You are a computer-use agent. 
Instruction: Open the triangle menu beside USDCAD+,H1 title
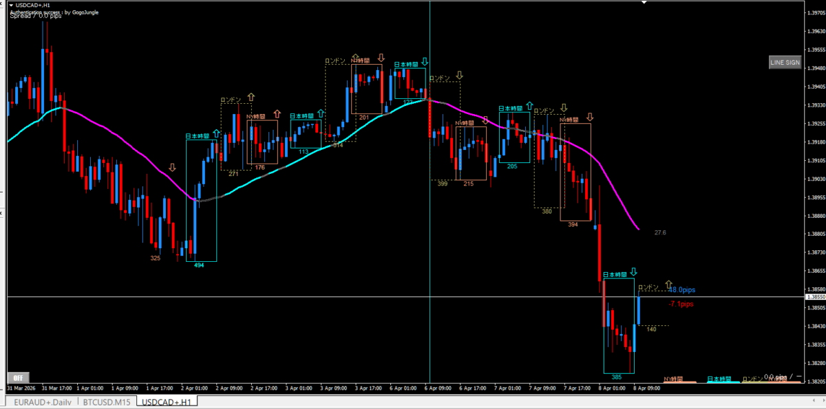11,5
